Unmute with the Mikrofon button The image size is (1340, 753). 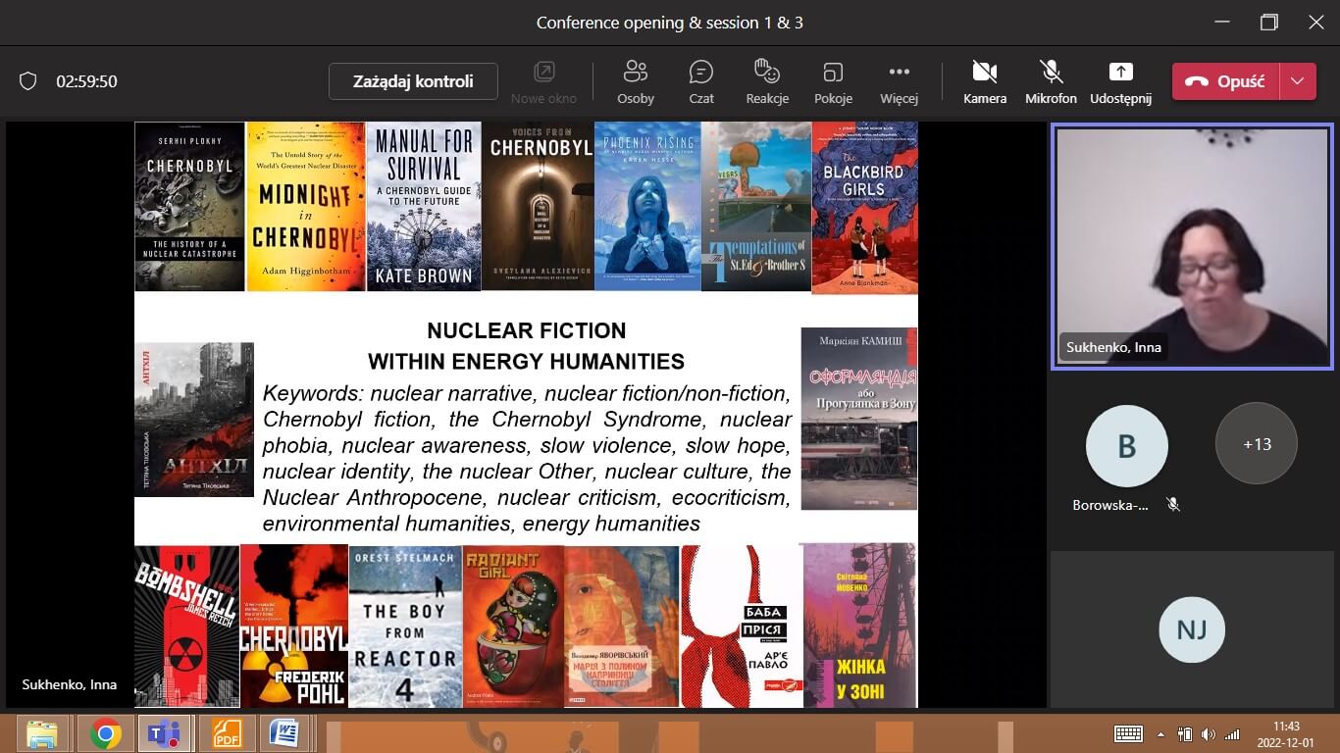pos(1051,81)
